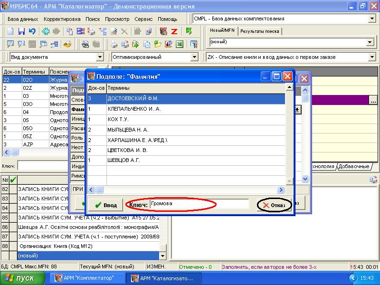Click the blue floppy disk save icon
This screenshot has height=285, width=380.
[21, 31]
